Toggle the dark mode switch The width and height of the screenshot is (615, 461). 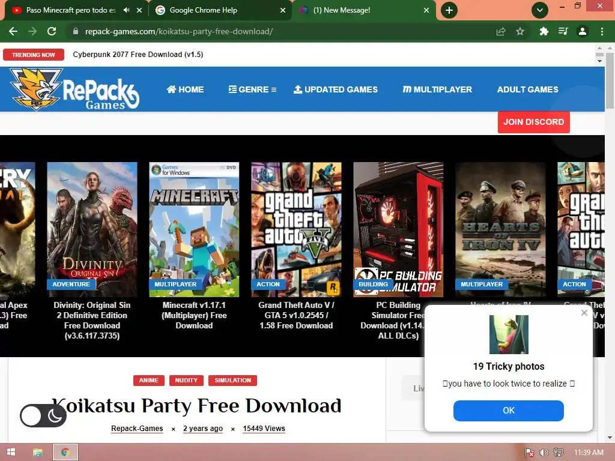[43, 416]
